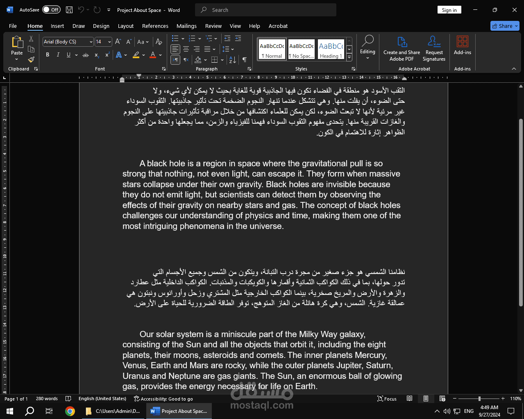Image resolution: width=524 pixels, height=419 pixels.
Task: Open the References tab
Action: tap(155, 26)
